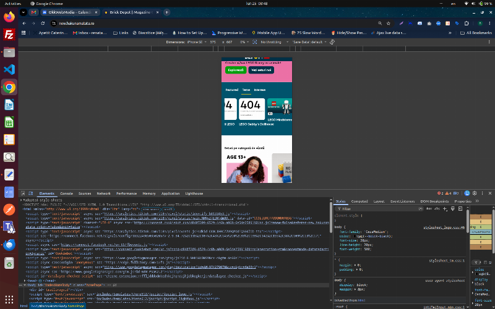Add a new style rule with plus icon
The image size is (495, 309).
445,208
